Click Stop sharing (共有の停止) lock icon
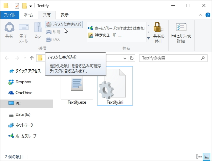Screen dimensions: 212x161 (158, 33)
